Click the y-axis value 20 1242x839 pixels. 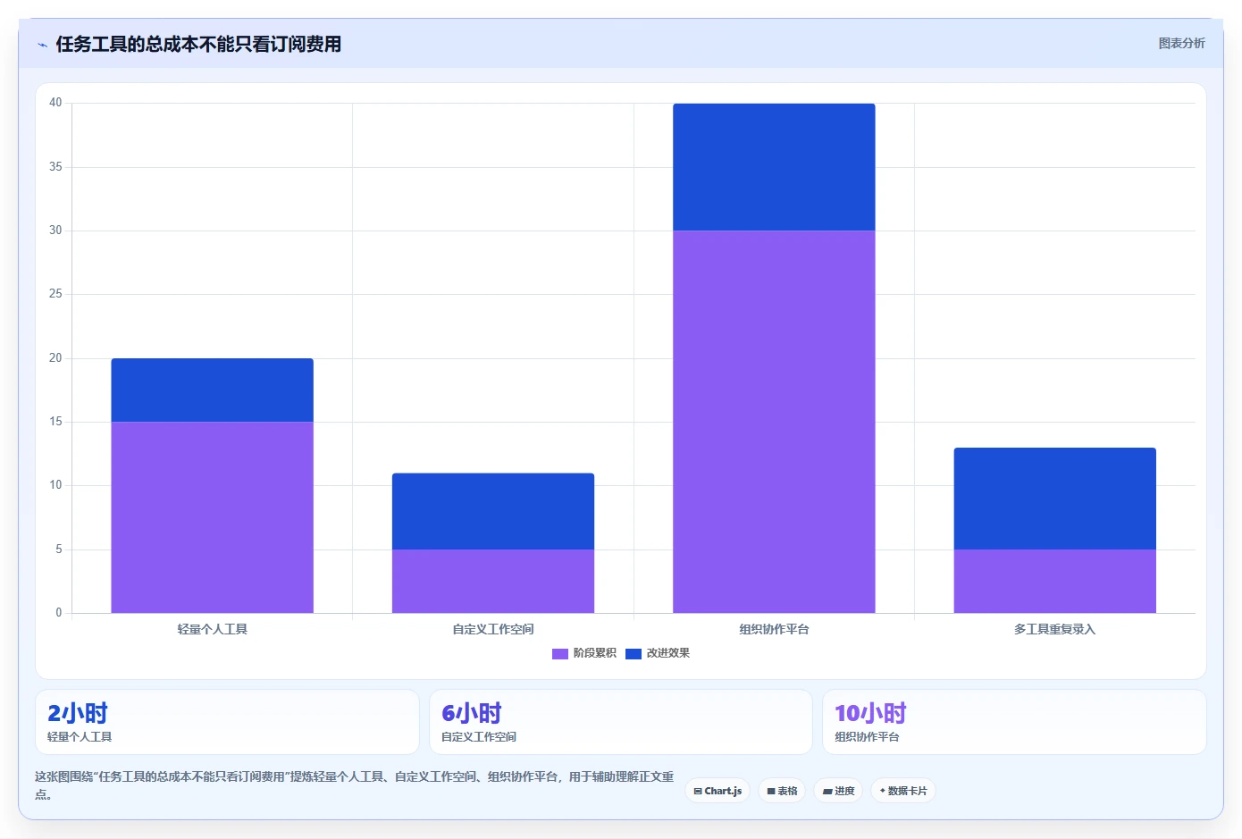55,358
